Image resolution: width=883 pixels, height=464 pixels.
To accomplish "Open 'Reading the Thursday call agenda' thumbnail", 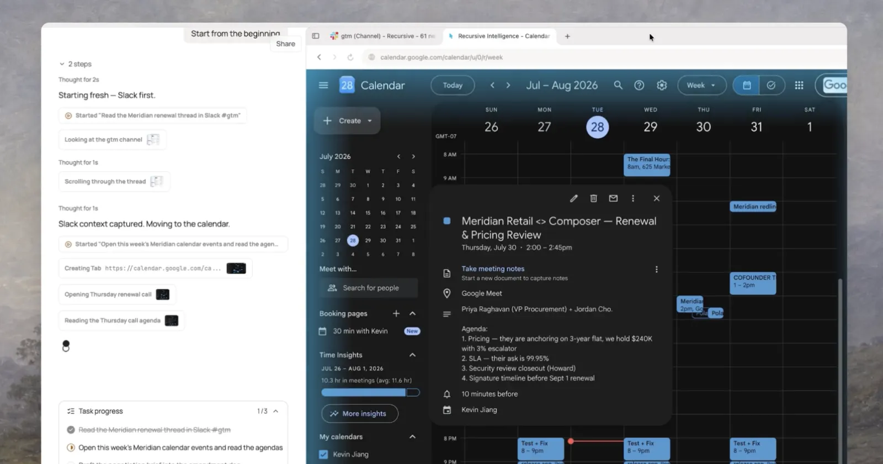I will pos(172,320).
